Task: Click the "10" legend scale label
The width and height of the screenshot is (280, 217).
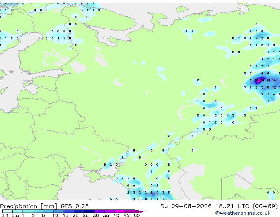Action: coord(55,215)
